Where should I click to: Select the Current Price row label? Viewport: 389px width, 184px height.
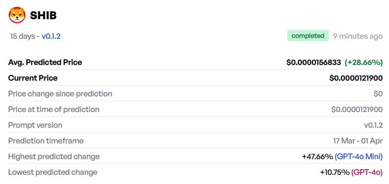click(33, 78)
